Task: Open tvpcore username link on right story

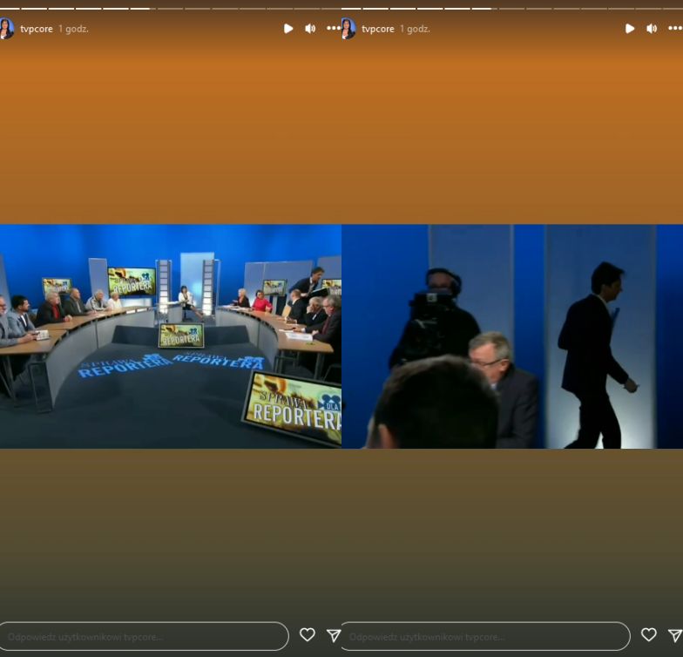Action: click(378, 29)
